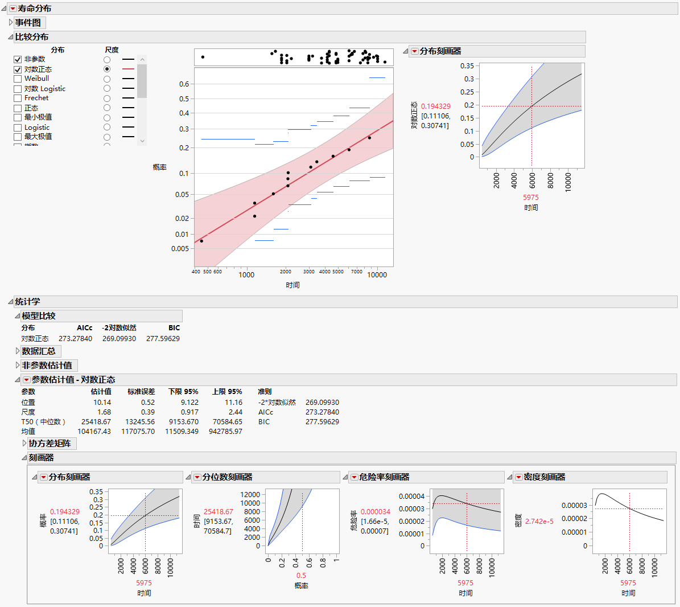Open the red triangle menu of top 分布刻画器
The height and width of the screenshot is (607, 680).
(415, 51)
